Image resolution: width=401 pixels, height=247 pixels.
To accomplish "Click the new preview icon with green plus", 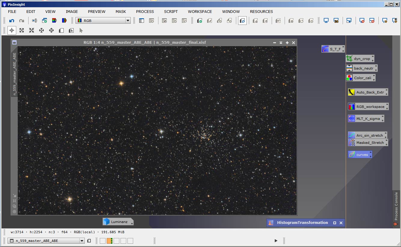I will pyautogui.click(x=199, y=21).
